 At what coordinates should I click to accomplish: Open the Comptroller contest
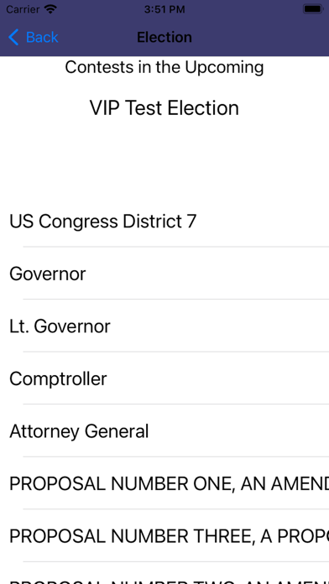pyautogui.click(x=164, y=378)
